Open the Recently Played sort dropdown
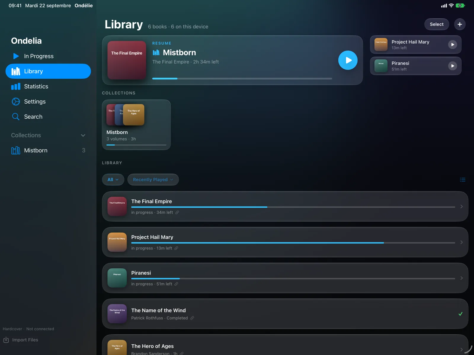474x355 pixels. (x=153, y=180)
